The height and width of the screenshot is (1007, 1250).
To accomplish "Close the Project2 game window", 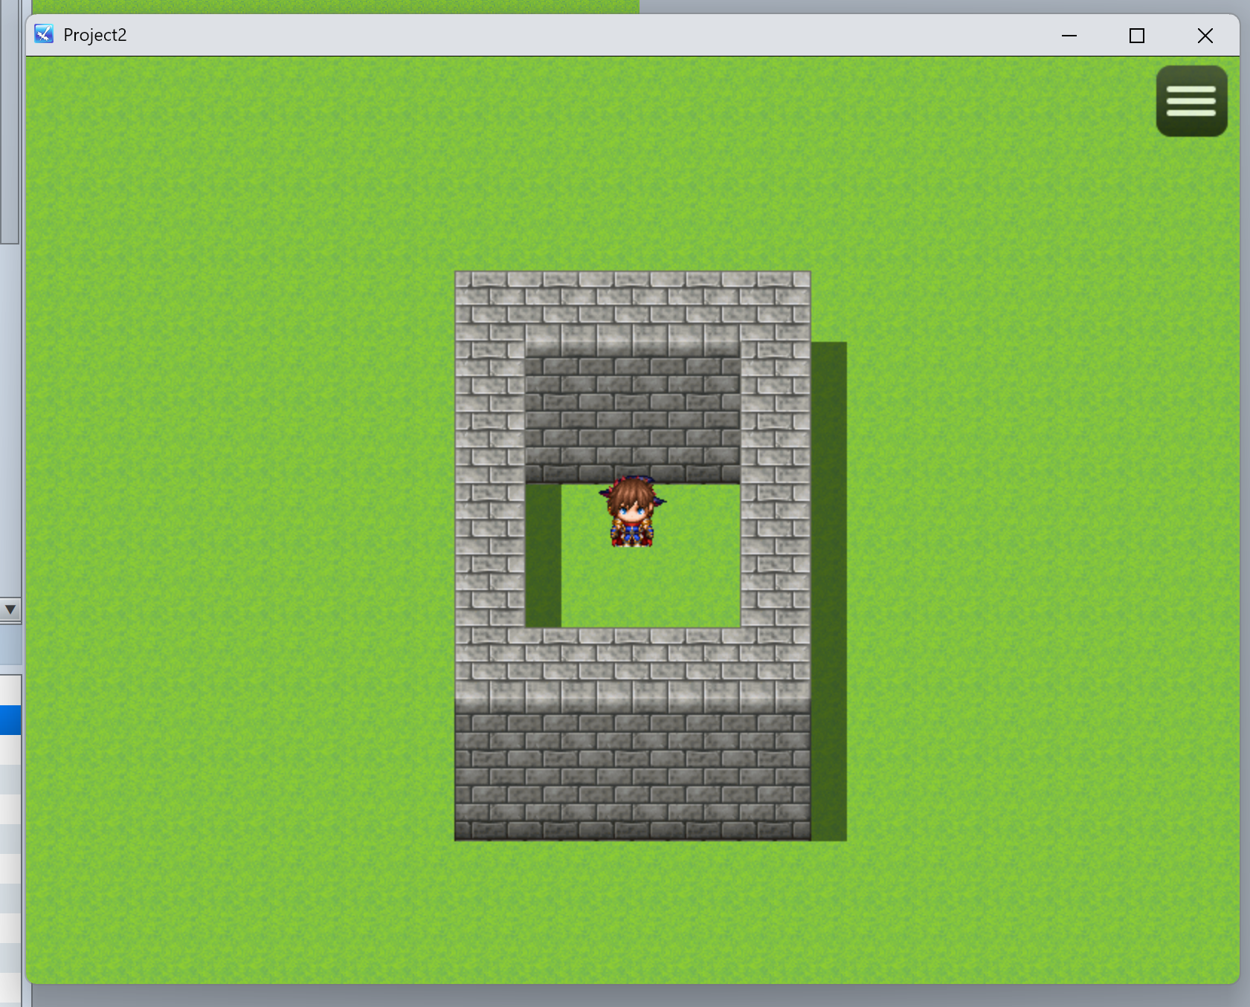I will tap(1205, 36).
